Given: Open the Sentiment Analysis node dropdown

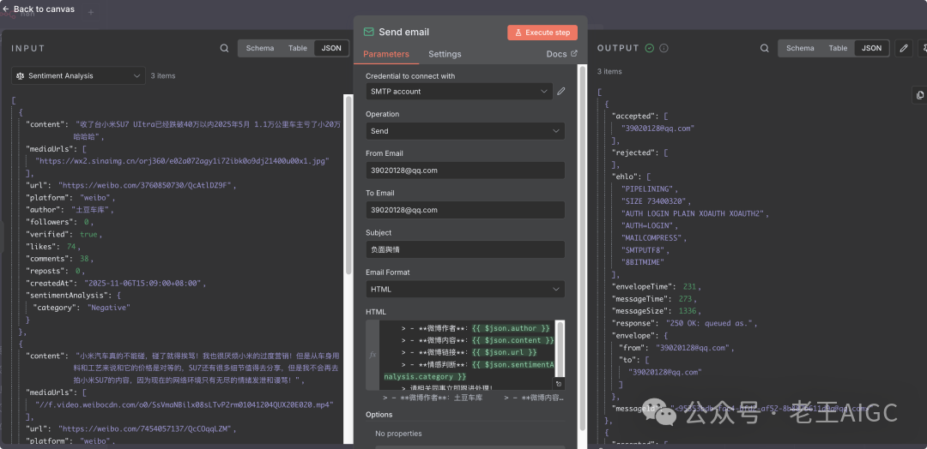Looking at the screenshot, I should click(x=78, y=75).
